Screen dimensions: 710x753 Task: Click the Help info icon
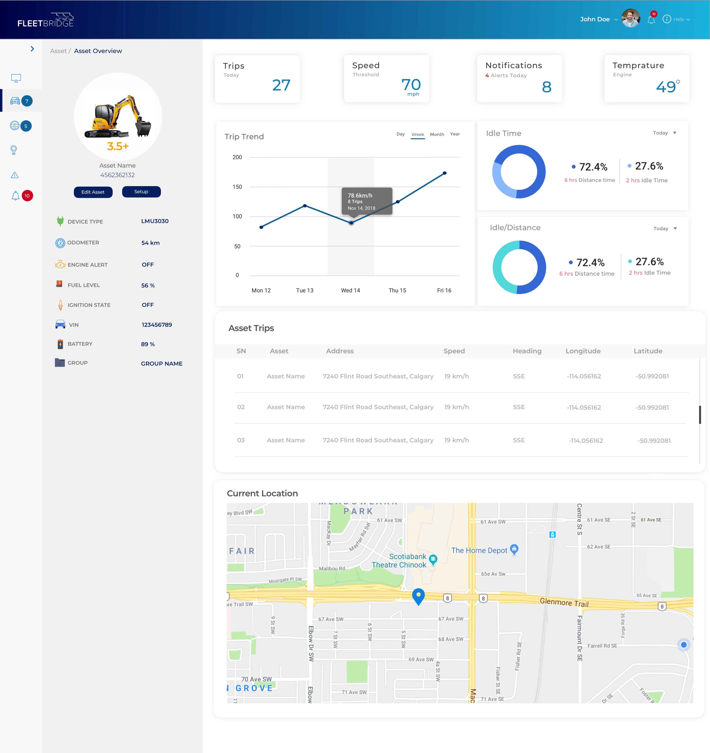point(666,19)
